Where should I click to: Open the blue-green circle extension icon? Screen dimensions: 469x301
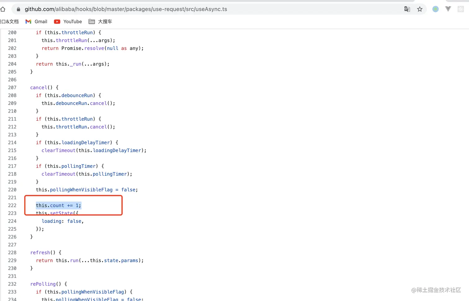(x=435, y=9)
